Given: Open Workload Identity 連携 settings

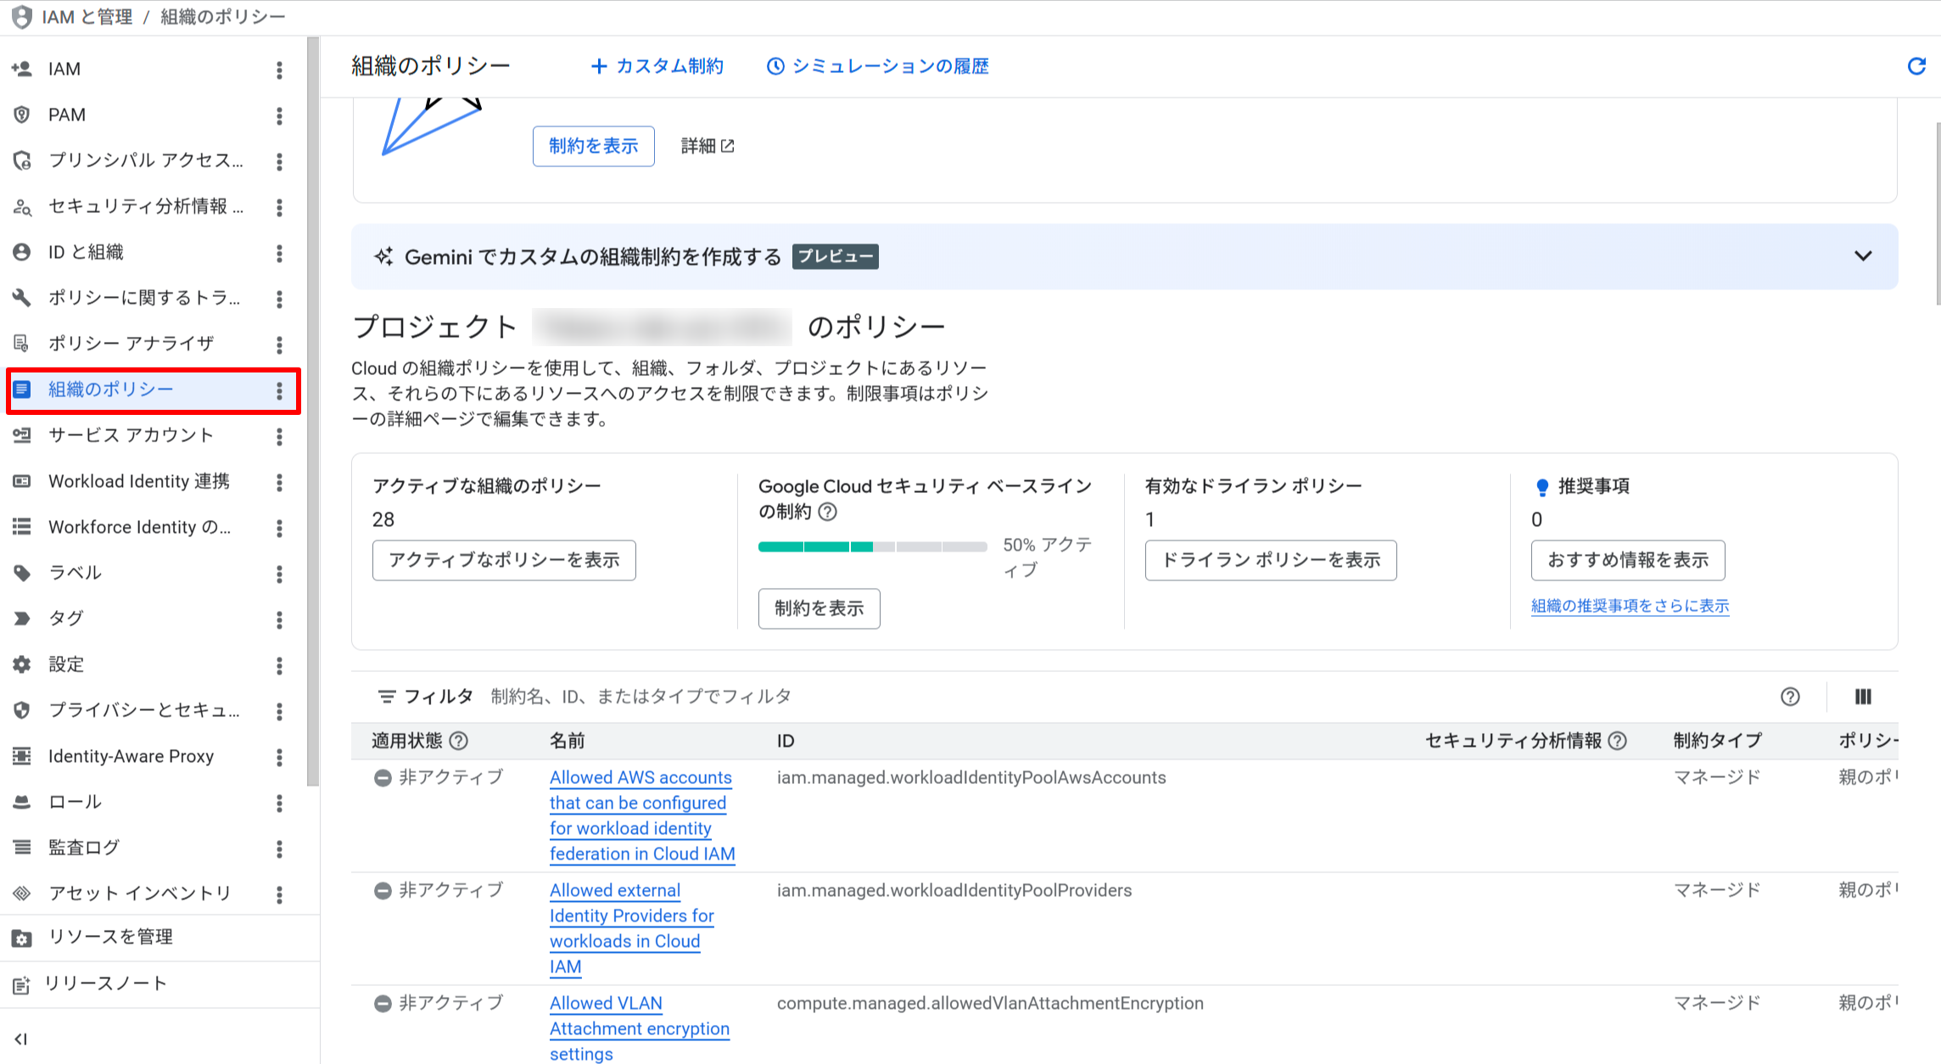Looking at the screenshot, I should tap(137, 481).
